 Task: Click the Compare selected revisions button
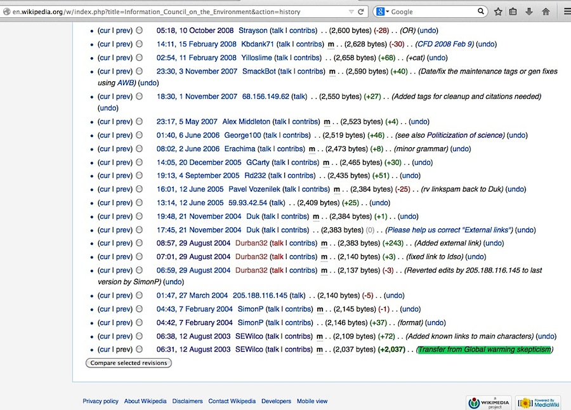[x=129, y=363]
